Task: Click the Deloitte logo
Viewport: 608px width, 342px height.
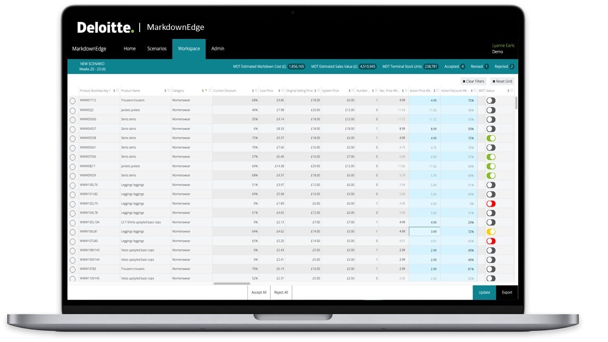Action: tap(106, 27)
